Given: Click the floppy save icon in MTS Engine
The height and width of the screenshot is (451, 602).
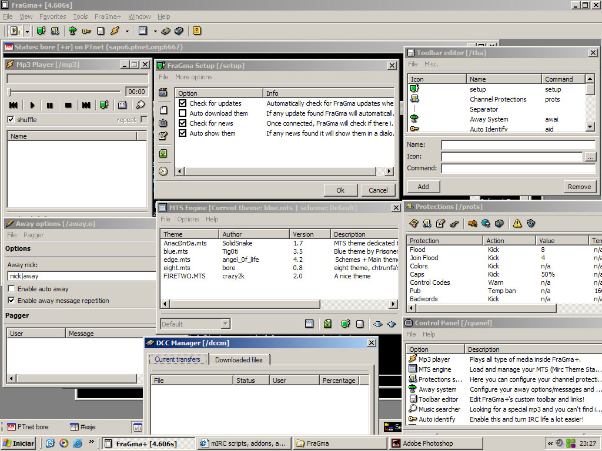Looking at the screenshot, I should (360, 324).
